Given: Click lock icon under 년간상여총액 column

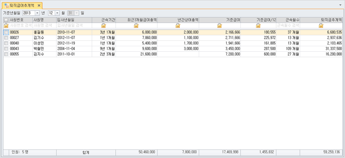Looking at the screenshot, I should pos(178,26).
